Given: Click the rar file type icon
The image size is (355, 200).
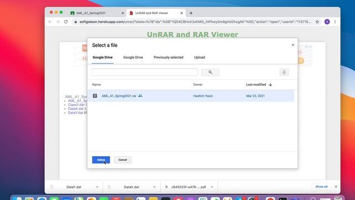Looking at the screenshot, I should pyautogui.click(x=95, y=96).
